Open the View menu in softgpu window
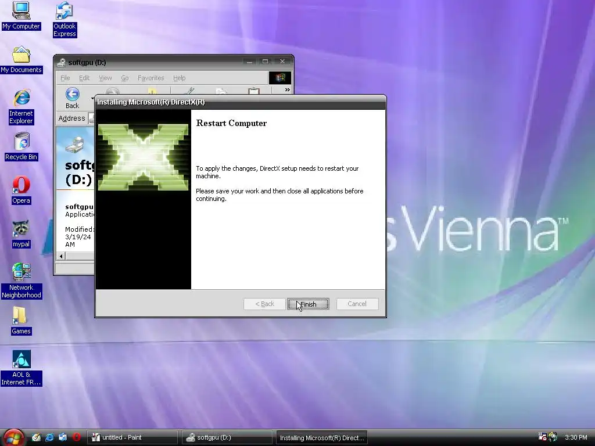 [105, 78]
